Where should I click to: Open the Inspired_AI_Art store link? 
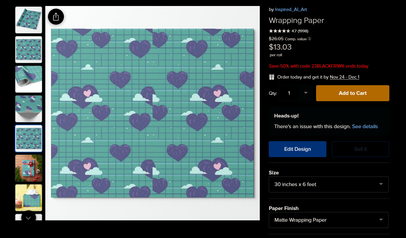tap(291, 10)
